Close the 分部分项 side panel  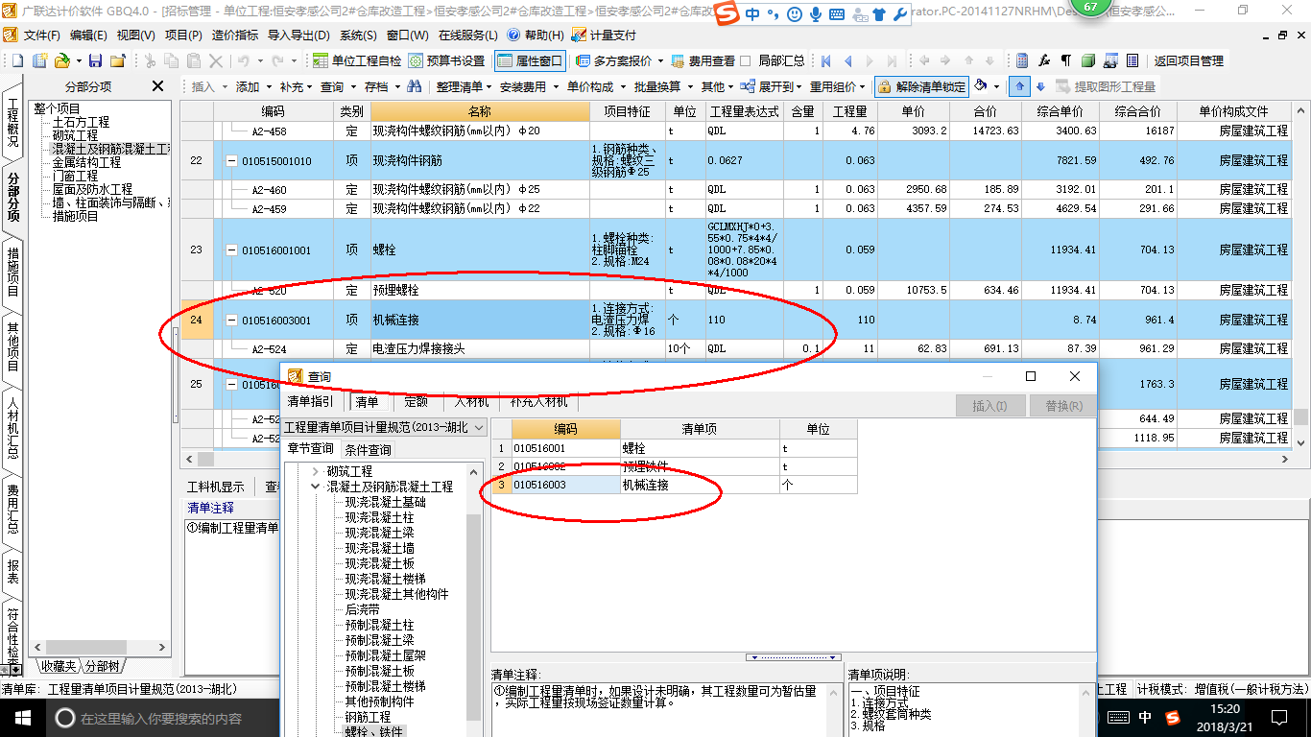pos(158,86)
